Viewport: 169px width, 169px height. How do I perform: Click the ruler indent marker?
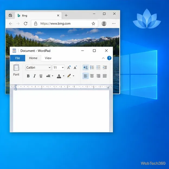[16, 87]
